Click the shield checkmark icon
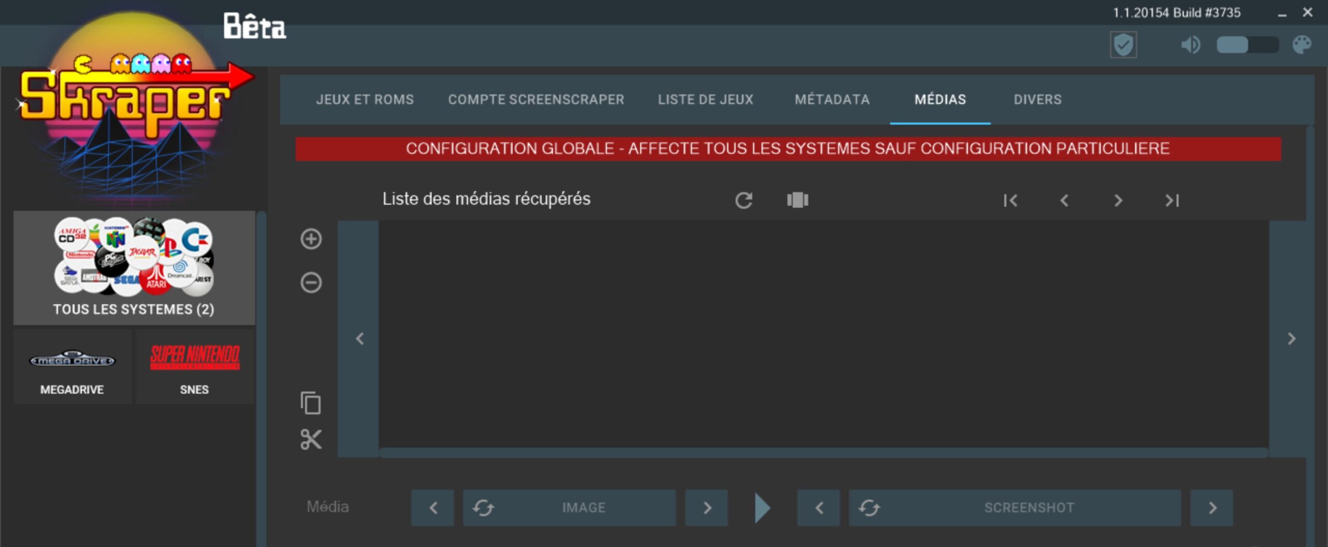1328x547 pixels. click(1124, 45)
